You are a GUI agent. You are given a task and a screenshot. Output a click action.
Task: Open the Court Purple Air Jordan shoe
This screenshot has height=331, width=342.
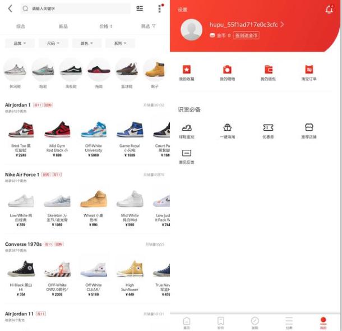161,138
